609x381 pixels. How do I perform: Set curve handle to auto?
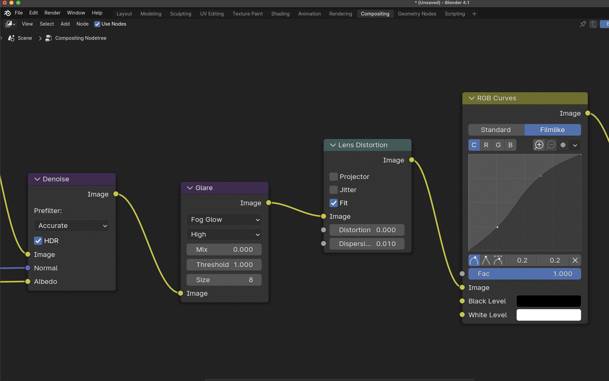coord(474,260)
